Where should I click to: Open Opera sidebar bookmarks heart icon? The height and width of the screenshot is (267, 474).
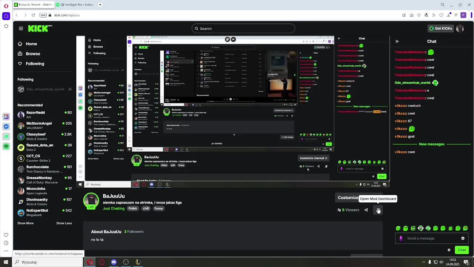[x=6, y=235]
